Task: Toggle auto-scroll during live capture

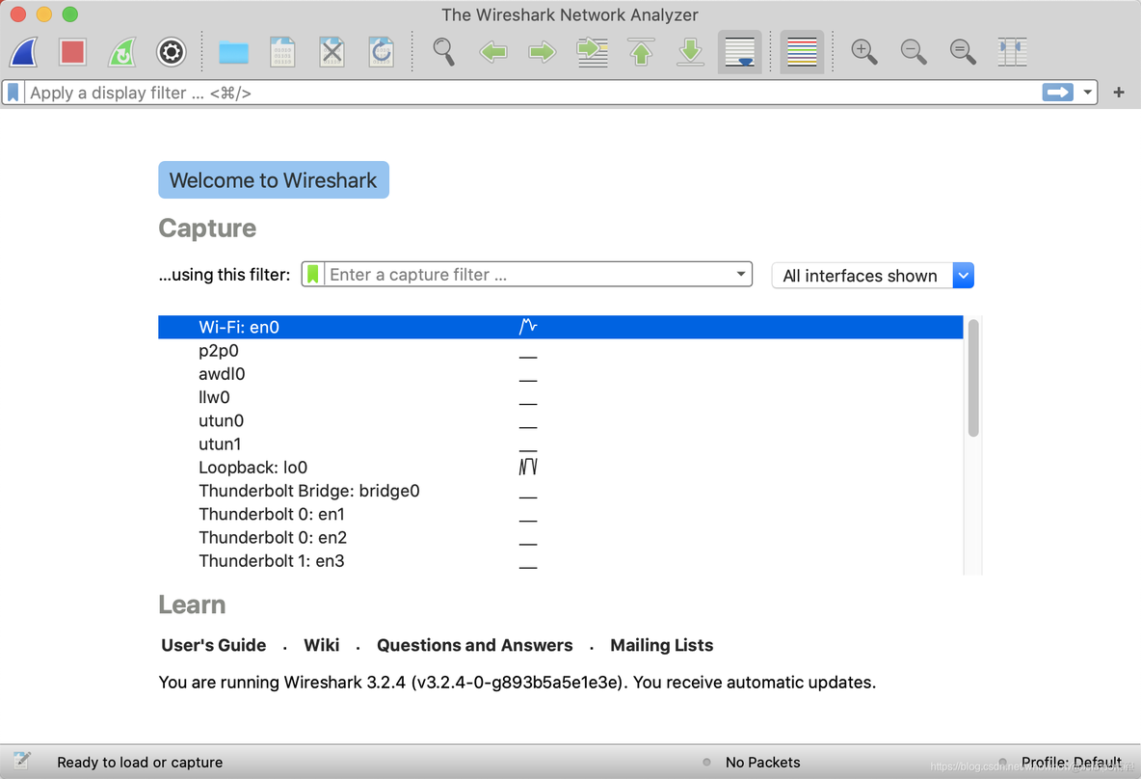Action: (740, 52)
